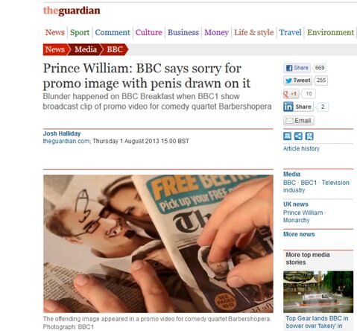Go to the Life & style section

(253, 32)
